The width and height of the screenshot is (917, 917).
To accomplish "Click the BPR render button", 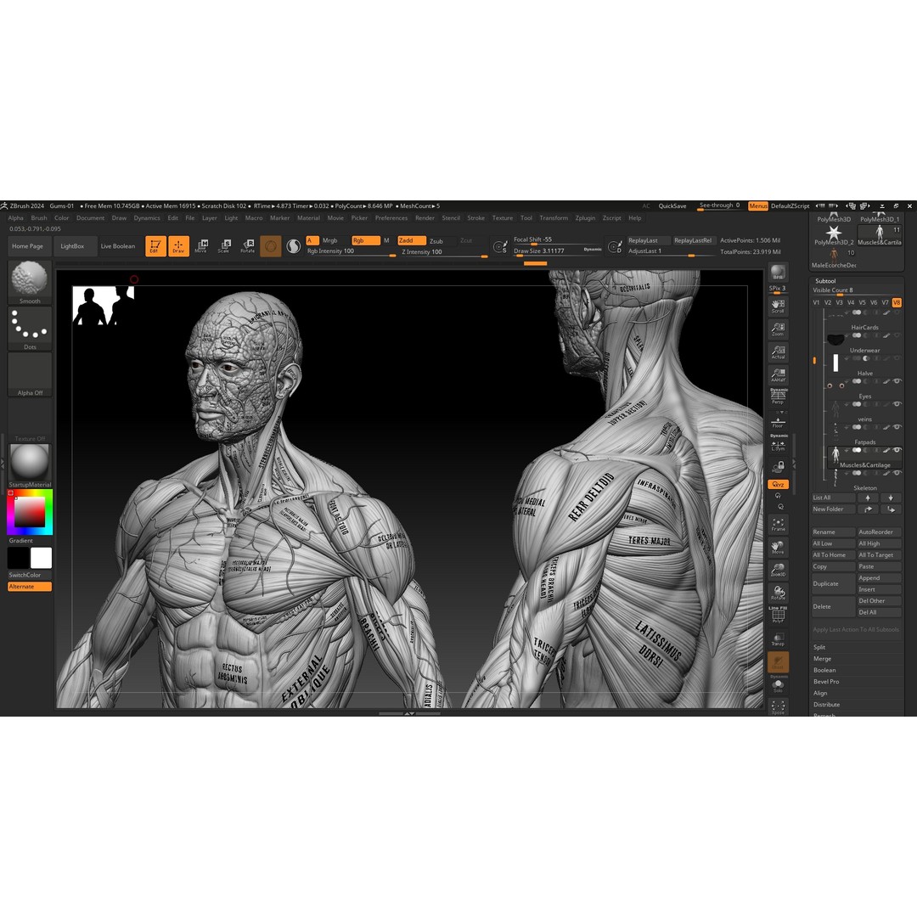I will click(778, 273).
